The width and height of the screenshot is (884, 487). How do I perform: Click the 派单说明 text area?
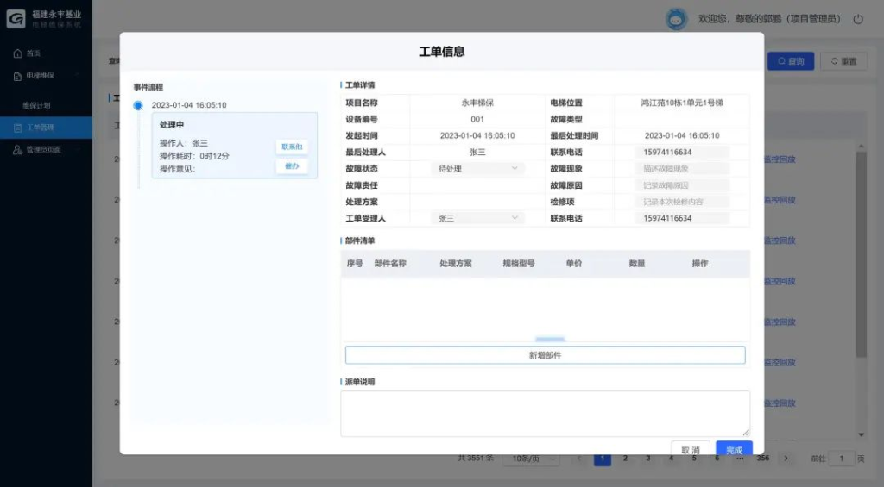click(x=545, y=414)
